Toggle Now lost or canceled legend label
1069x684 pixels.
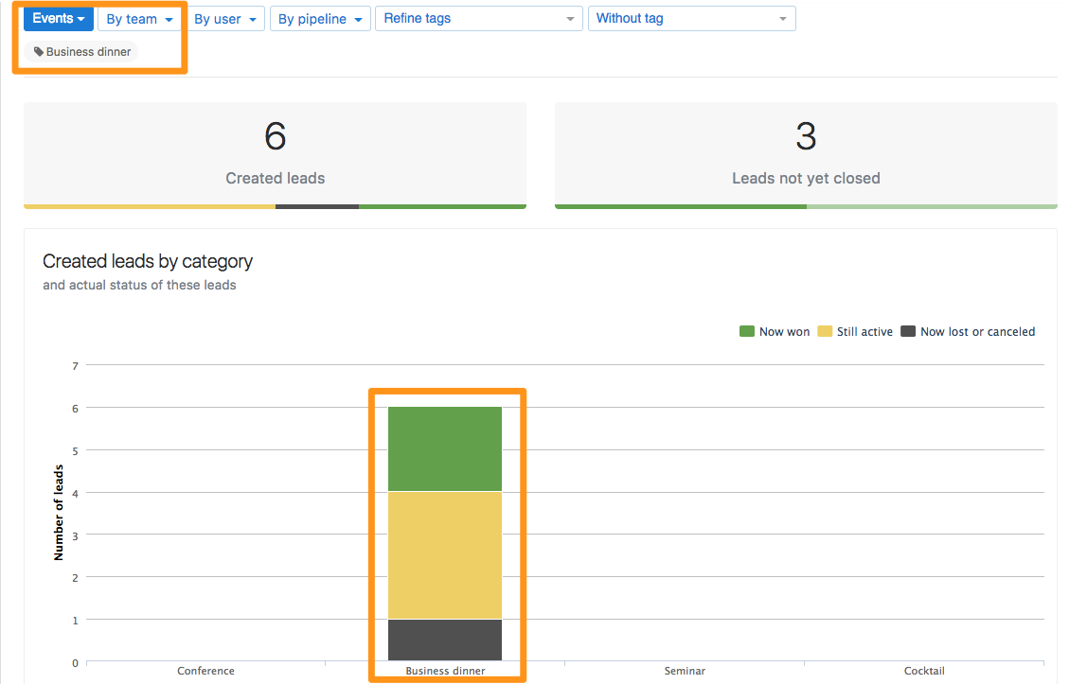coord(977,332)
